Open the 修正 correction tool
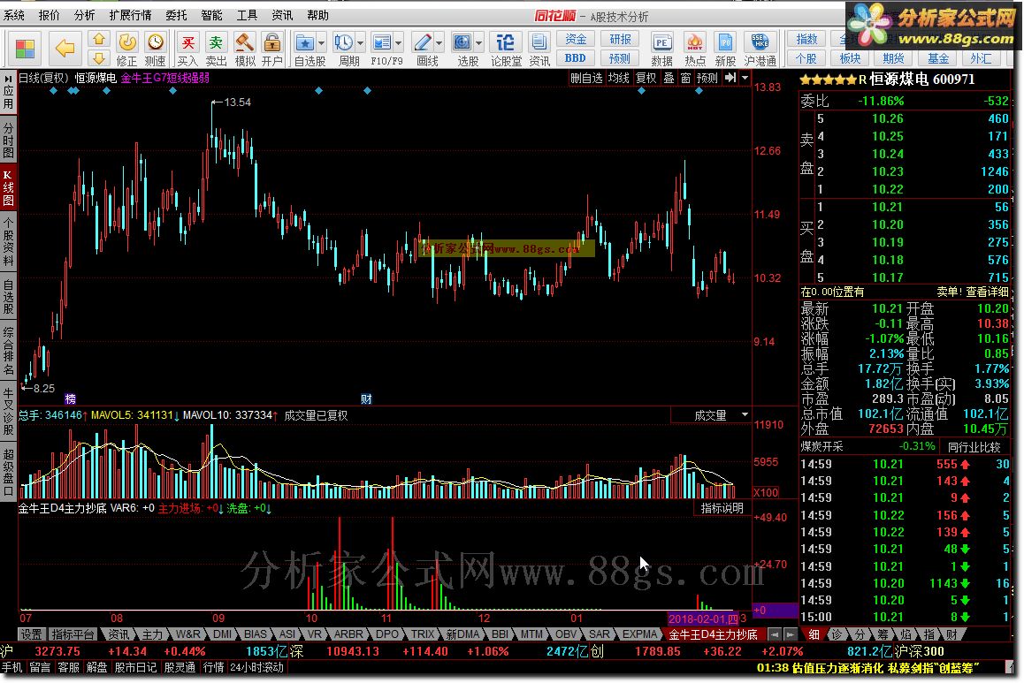Viewport: 1024px width, 683px height. click(x=126, y=49)
